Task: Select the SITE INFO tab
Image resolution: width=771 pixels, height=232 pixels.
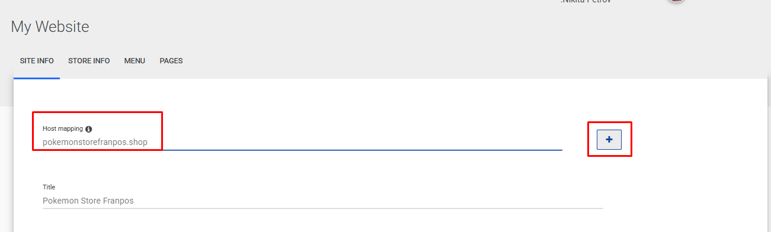Action: click(37, 61)
